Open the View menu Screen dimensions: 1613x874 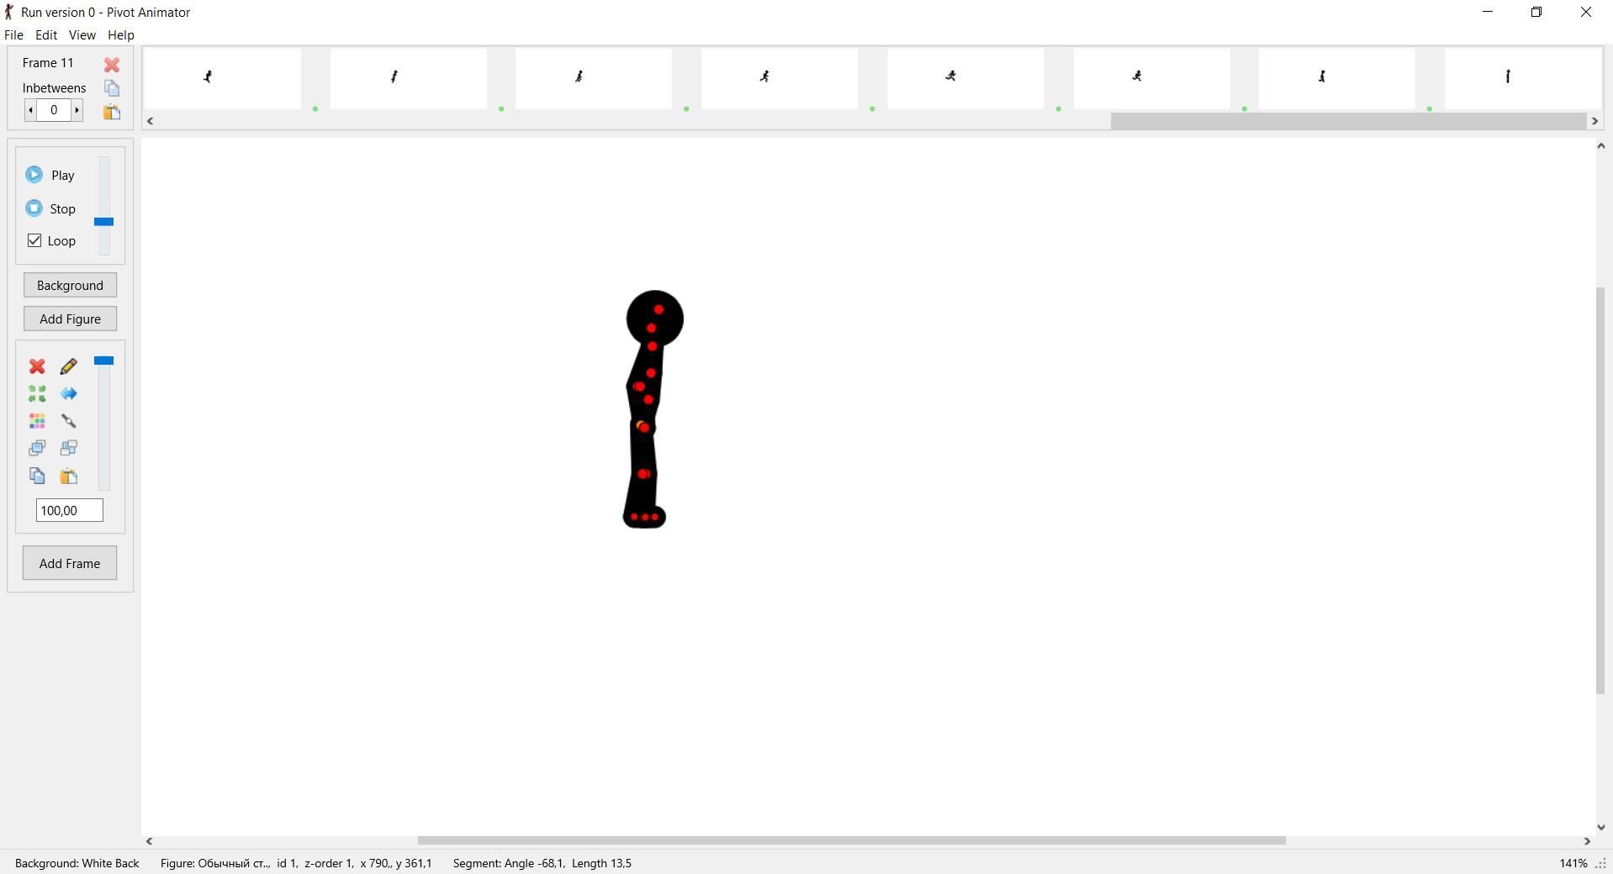pos(82,34)
